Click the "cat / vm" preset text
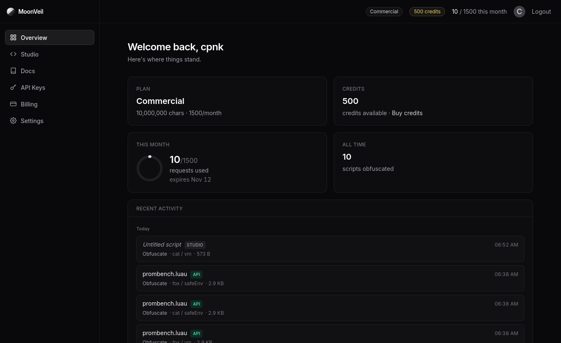561x343 pixels. (x=182, y=254)
